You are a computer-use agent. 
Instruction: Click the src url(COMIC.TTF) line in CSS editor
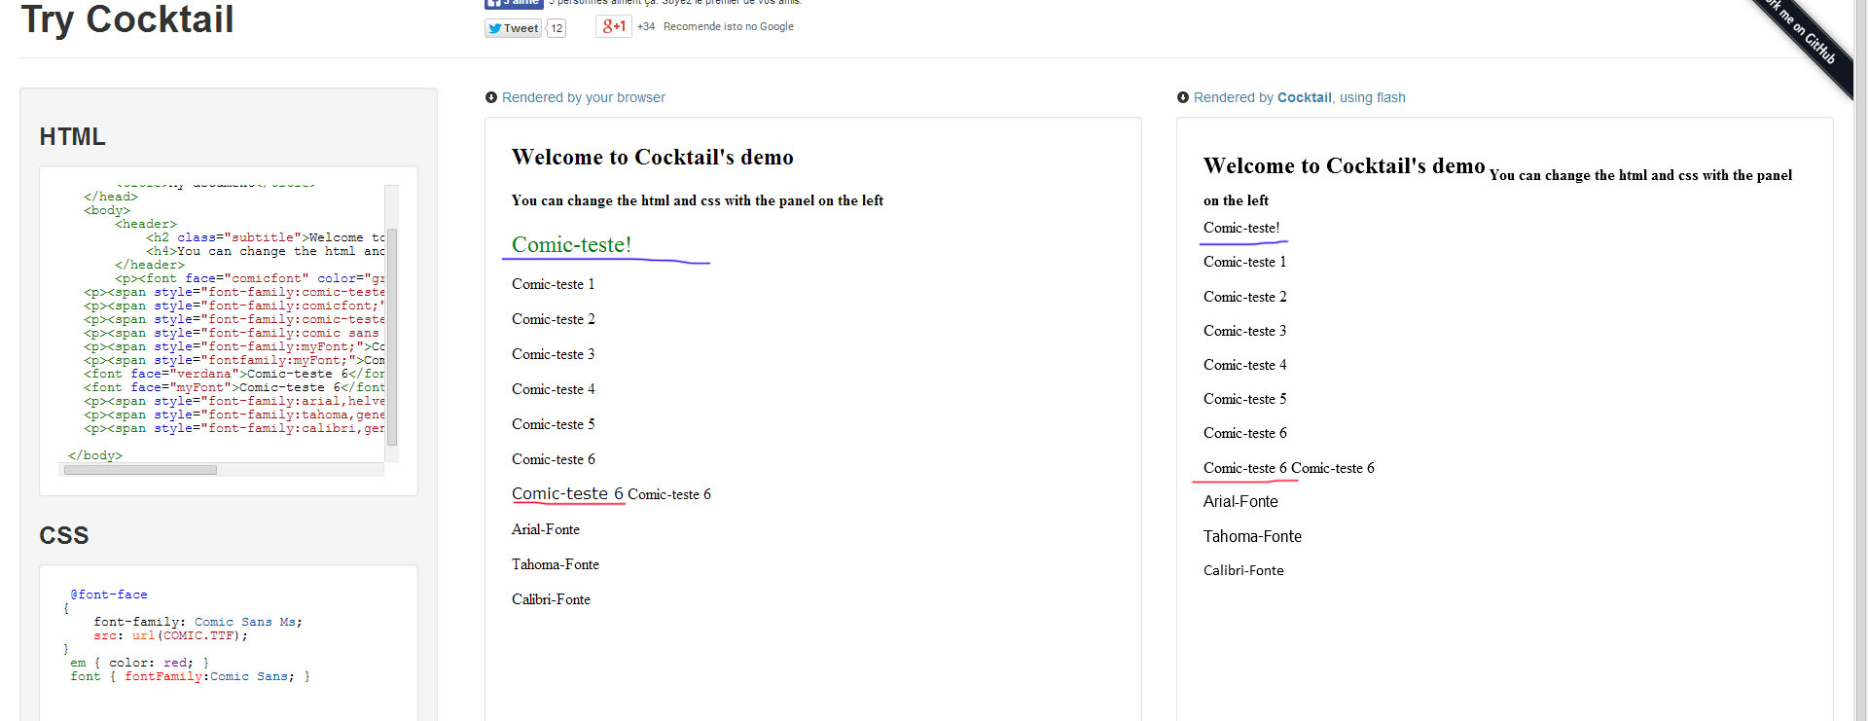click(171, 635)
